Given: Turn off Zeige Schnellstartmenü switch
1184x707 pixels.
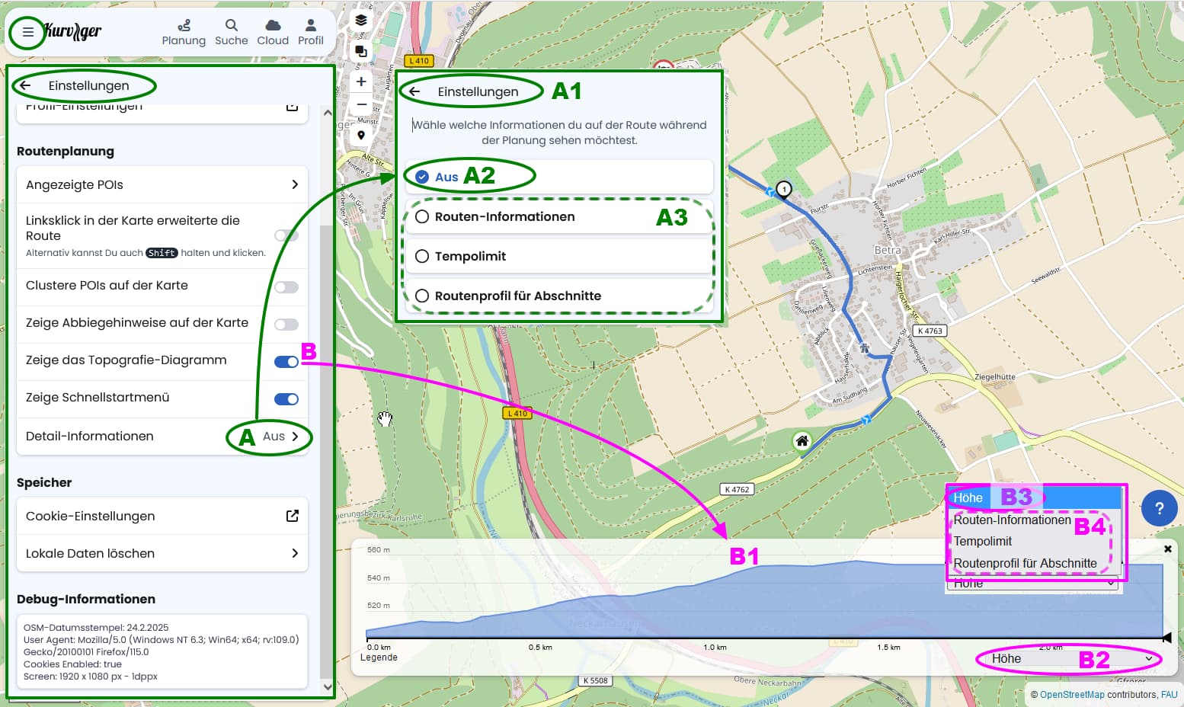Looking at the screenshot, I should [x=286, y=399].
